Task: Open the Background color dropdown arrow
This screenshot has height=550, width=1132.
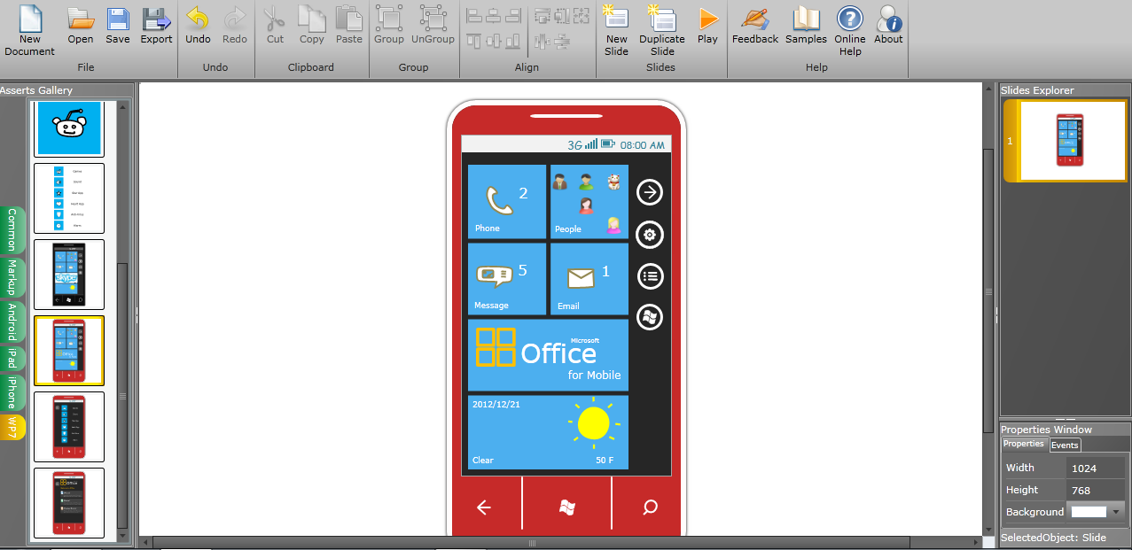Action: click(1116, 512)
